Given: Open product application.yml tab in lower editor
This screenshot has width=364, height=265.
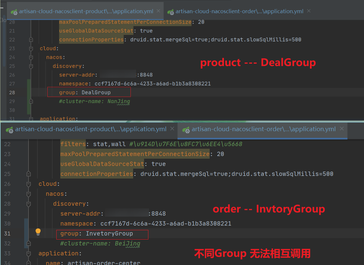Looking at the screenshot, I should click(x=90, y=129).
